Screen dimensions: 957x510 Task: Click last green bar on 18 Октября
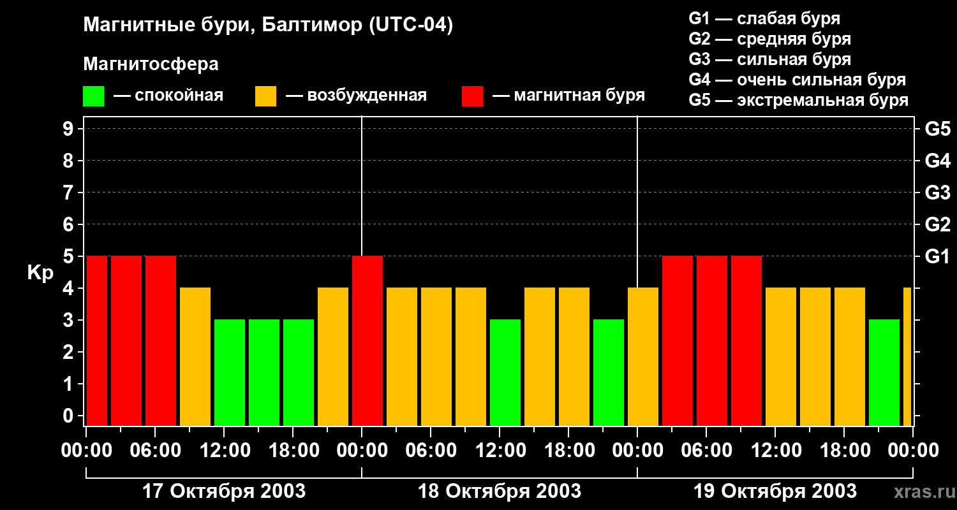(x=609, y=372)
